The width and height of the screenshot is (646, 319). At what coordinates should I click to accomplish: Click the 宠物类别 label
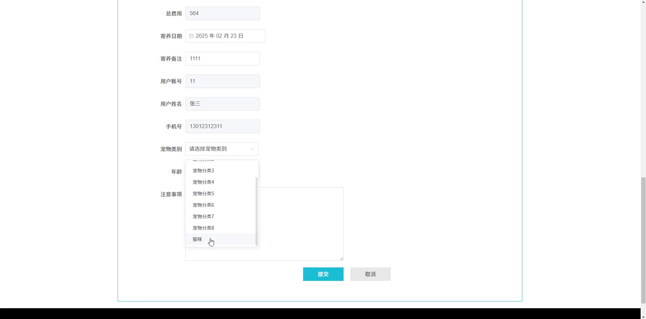(171, 149)
